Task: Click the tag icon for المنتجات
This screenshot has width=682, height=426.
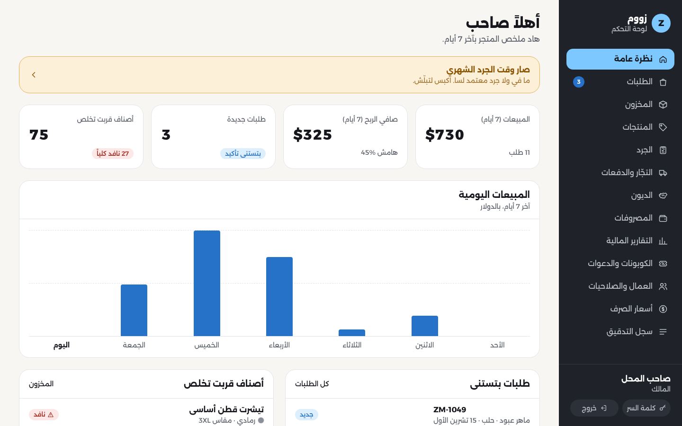Action: (663, 127)
